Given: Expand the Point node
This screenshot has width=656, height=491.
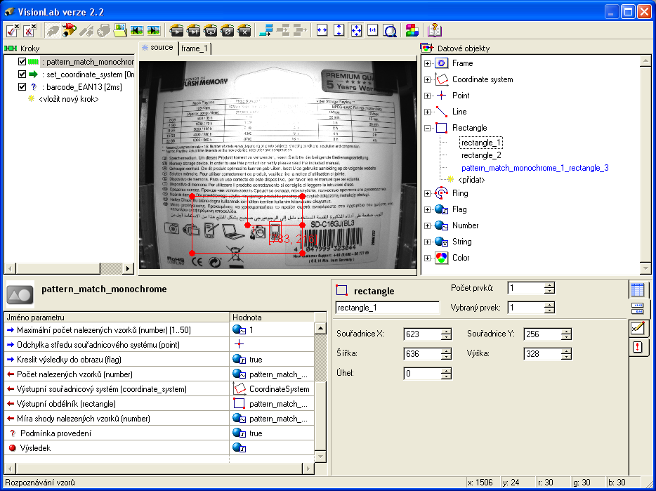Looking at the screenshot, I should pos(427,96).
